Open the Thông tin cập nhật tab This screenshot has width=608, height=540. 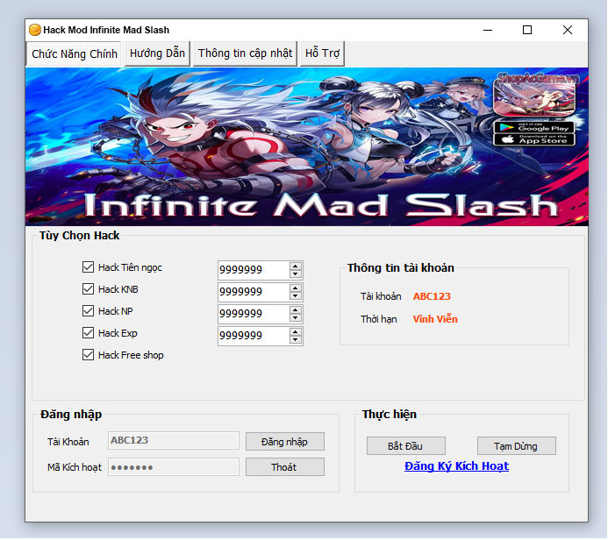[245, 53]
